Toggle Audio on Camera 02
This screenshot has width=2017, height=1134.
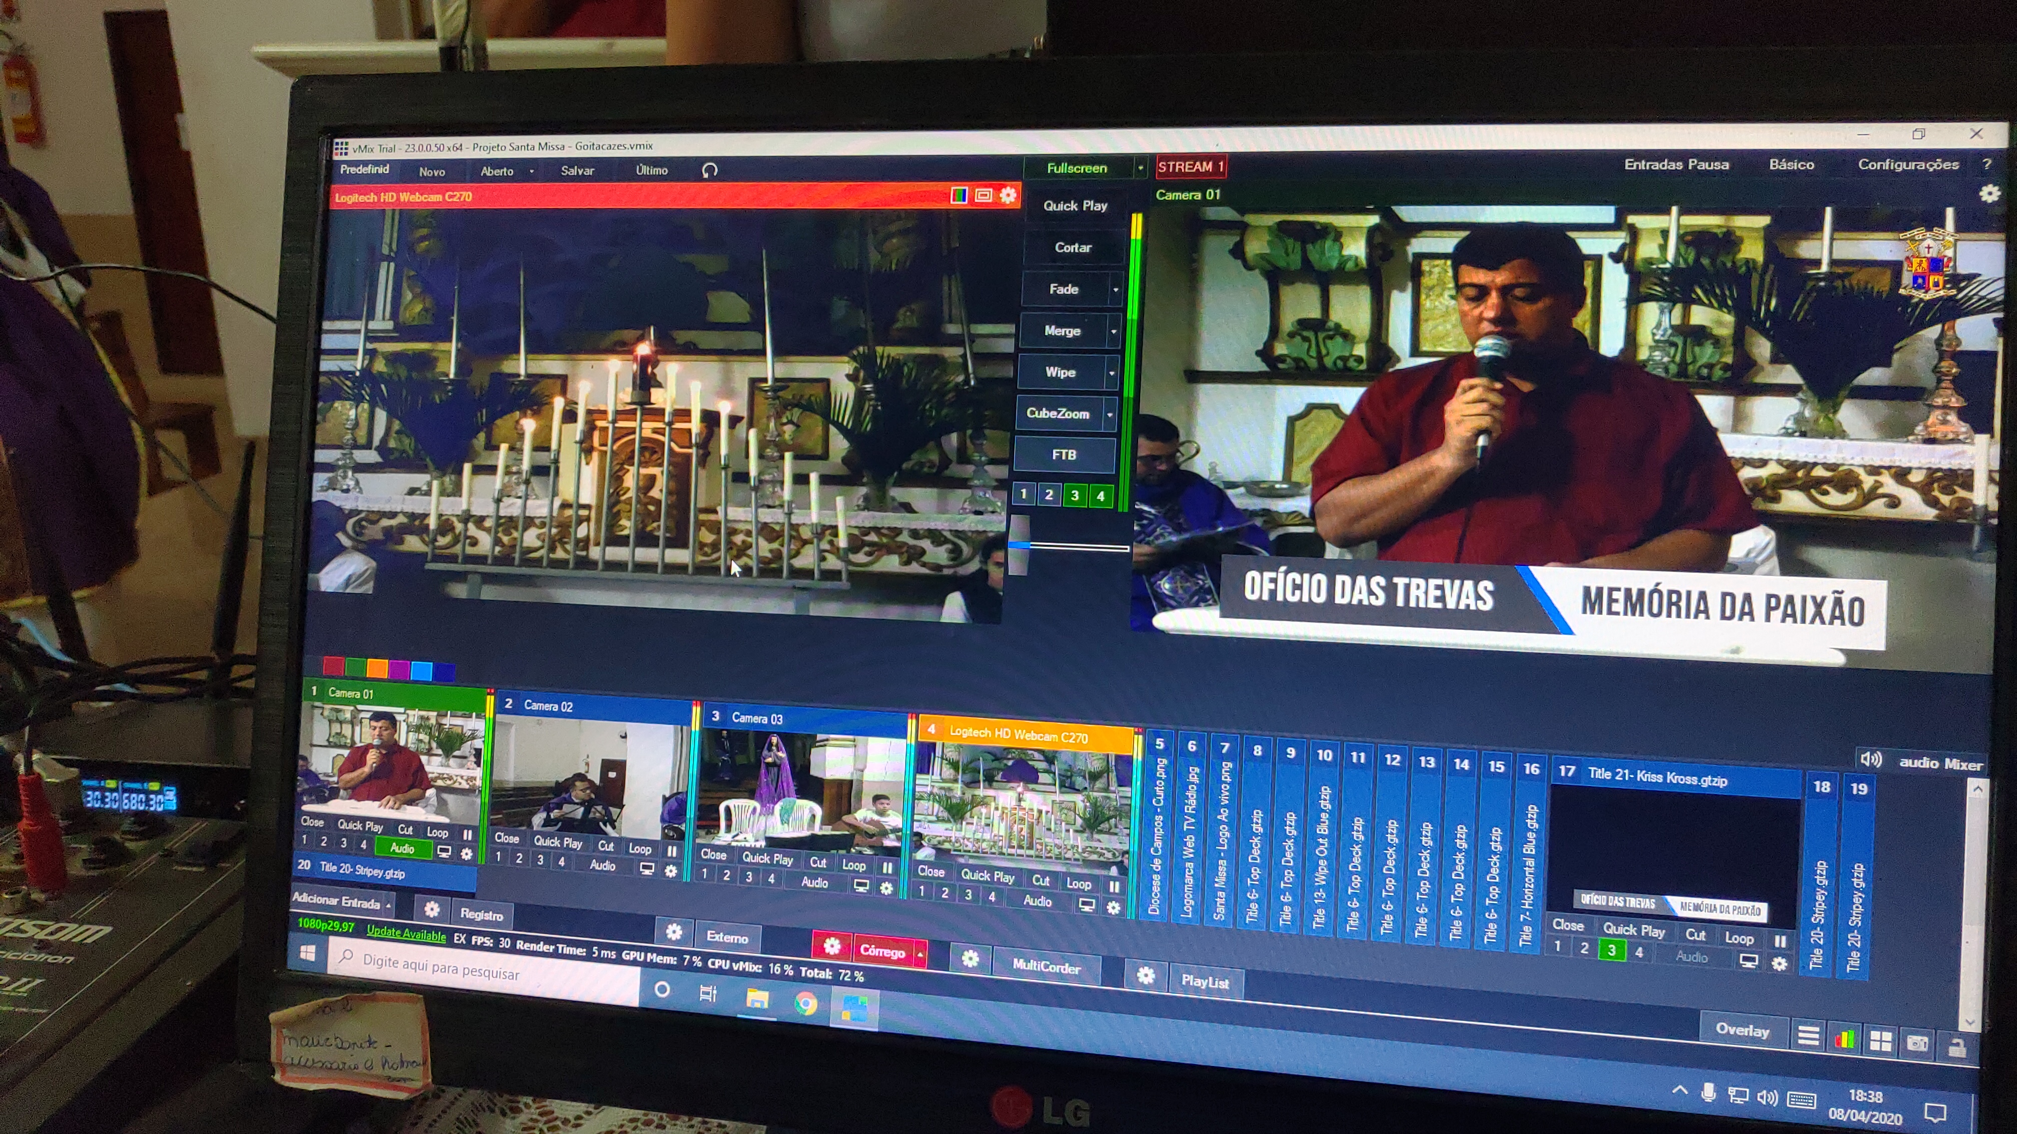point(602,865)
